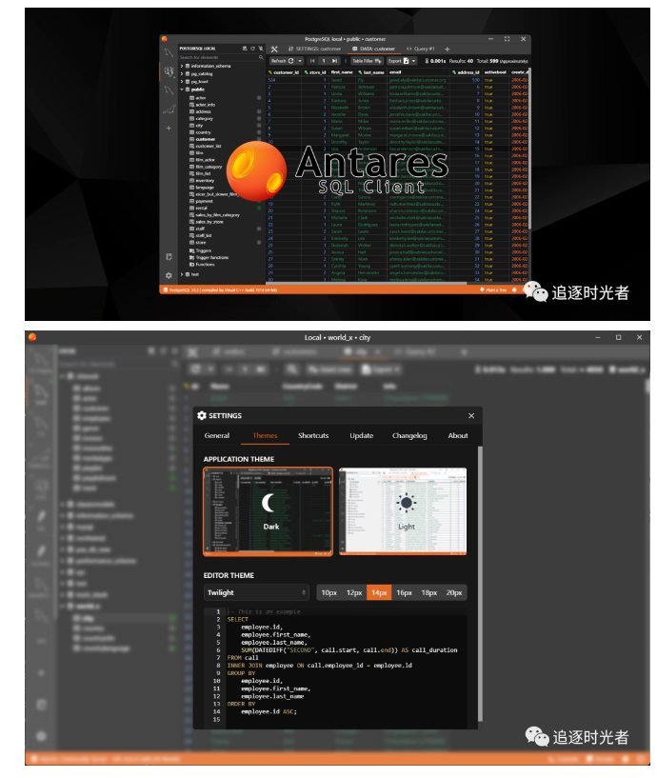Click the search magnifier in the explorer search box
This screenshot has height=778, width=657.
point(261,57)
